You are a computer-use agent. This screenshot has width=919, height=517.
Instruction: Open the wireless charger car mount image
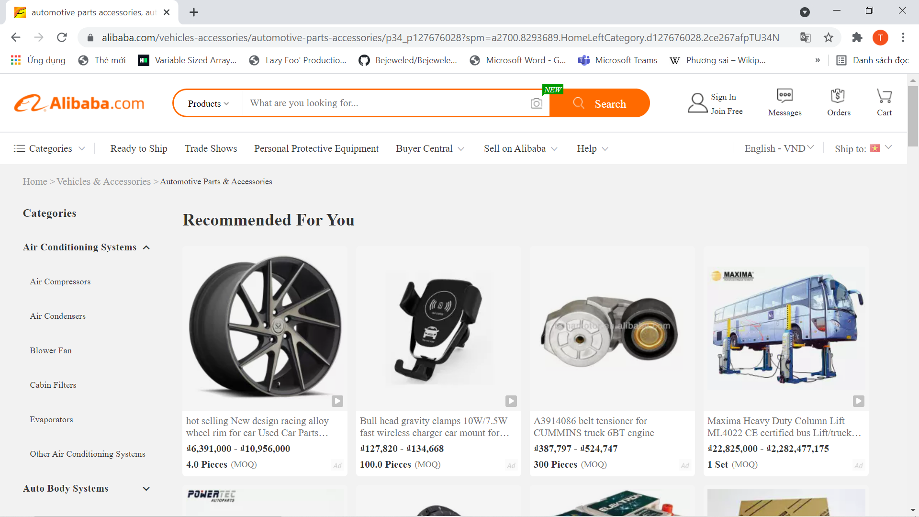(438, 329)
